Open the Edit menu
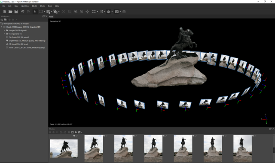 [x=10, y=6]
